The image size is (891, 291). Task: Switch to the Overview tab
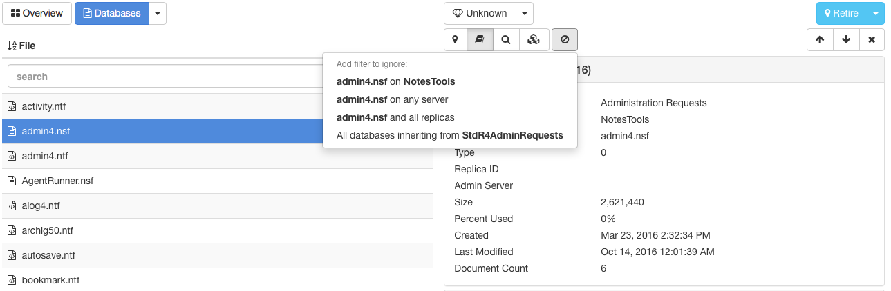coord(37,13)
